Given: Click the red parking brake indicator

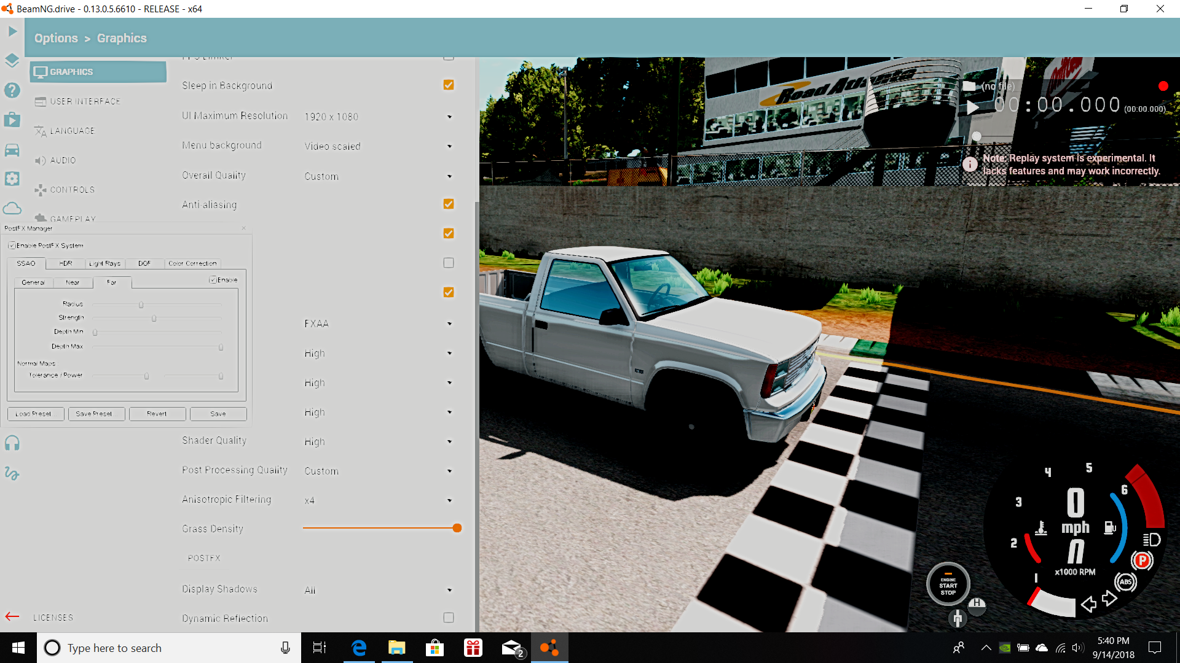Looking at the screenshot, I should 1142,560.
